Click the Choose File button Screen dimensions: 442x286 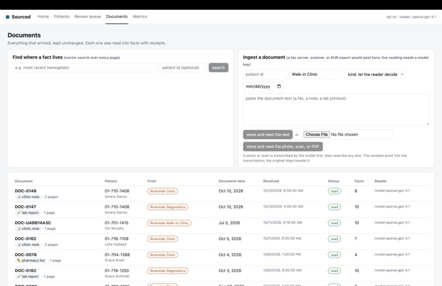pyautogui.click(x=316, y=135)
